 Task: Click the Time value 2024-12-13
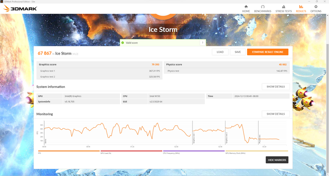click(246, 96)
